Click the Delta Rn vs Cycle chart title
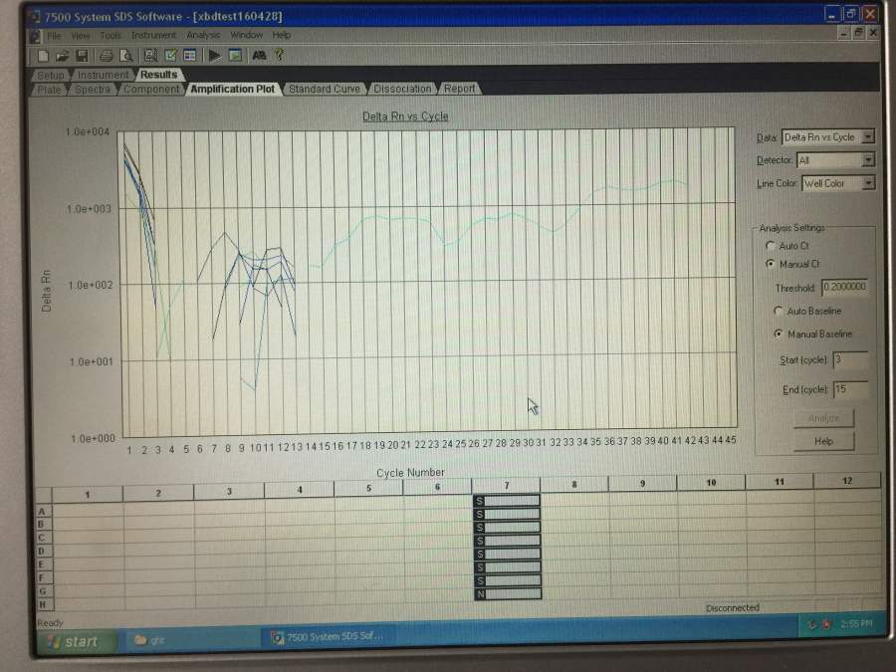The width and height of the screenshot is (896, 672). coord(405,116)
